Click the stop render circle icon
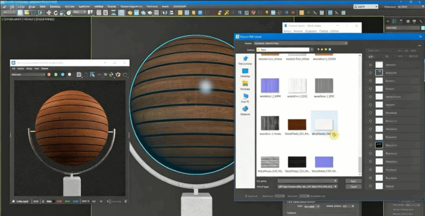This screenshot has width=425, height=216. point(125,75)
